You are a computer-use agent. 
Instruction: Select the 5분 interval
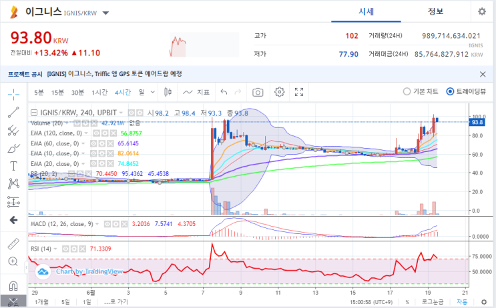(39, 92)
